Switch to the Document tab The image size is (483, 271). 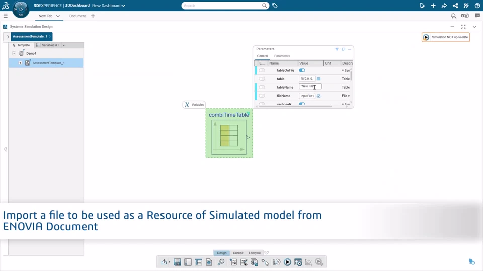pos(77,16)
